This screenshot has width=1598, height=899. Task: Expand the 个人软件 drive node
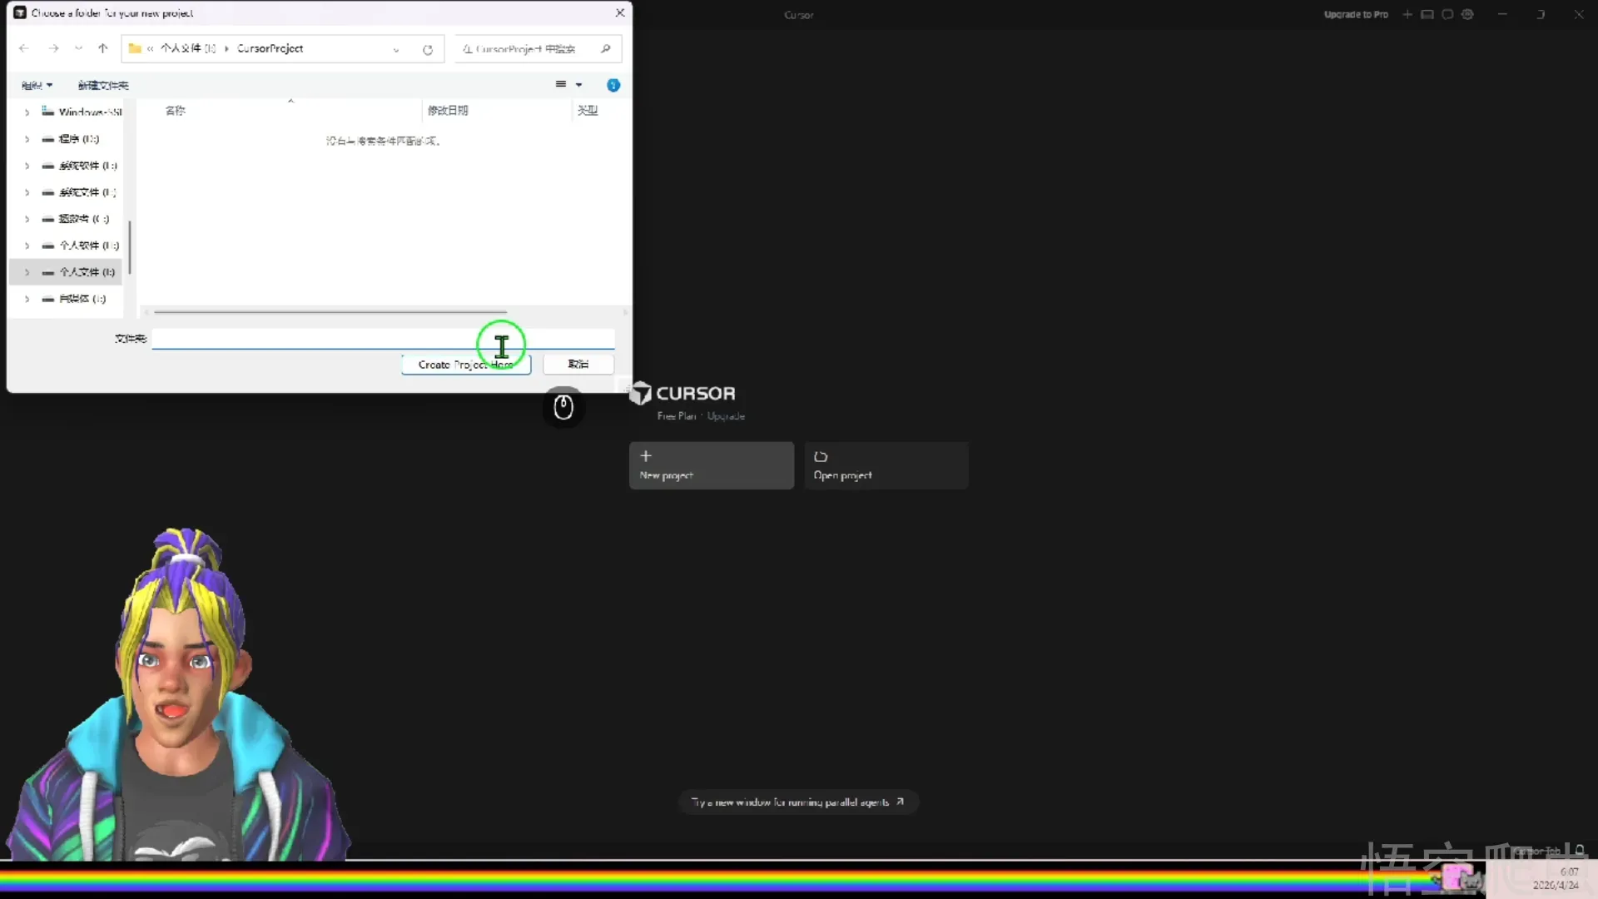click(27, 246)
